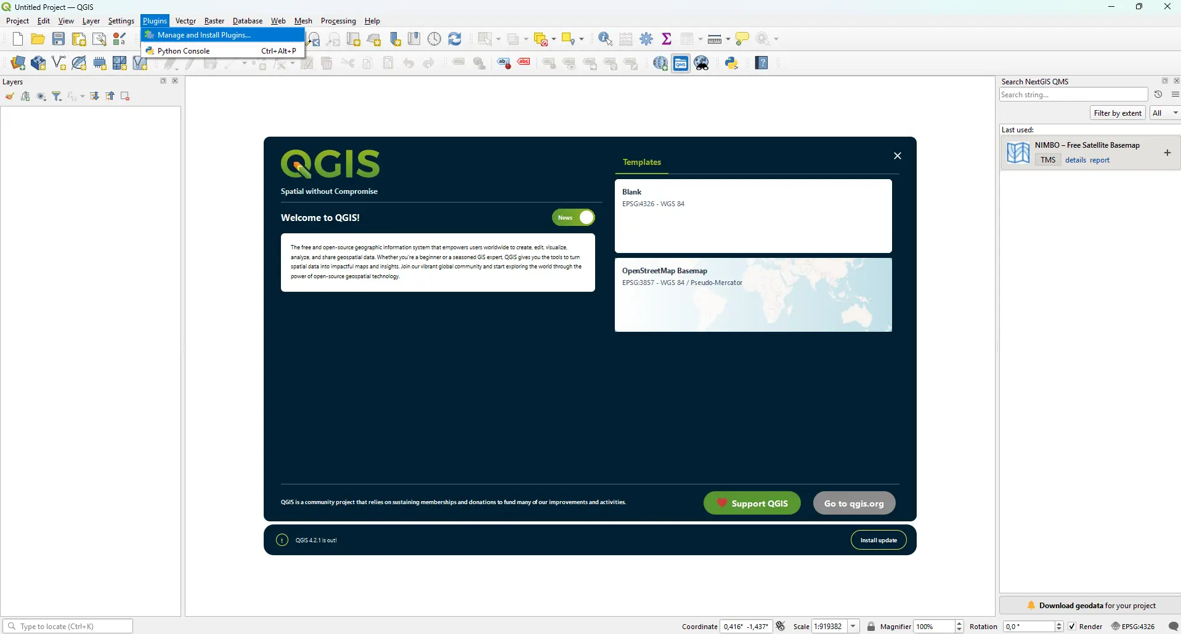Click the EPSG:4326 CRS status button
This screenshot has height=634, width=1181.
coord(1133,626)
